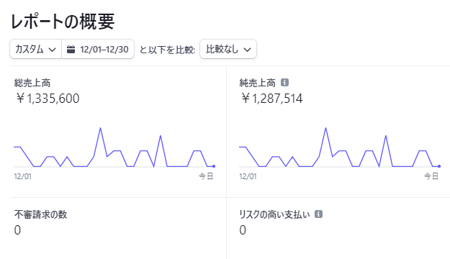Click the 純売上高 heading
The image size is (450, 259).
tap(258, 83)
